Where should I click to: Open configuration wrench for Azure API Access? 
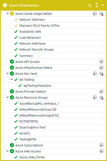pyautogui.click(x=102, y=62)
